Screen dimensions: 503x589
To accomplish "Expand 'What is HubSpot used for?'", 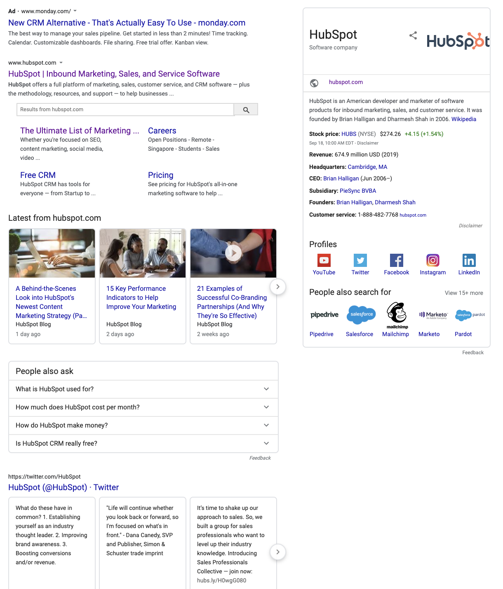I will [143, 389].
